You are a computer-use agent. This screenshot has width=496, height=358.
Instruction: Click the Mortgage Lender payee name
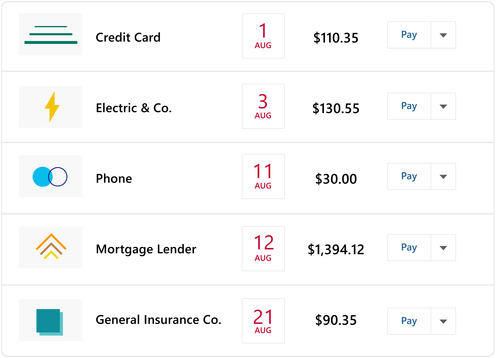[146, 249]
